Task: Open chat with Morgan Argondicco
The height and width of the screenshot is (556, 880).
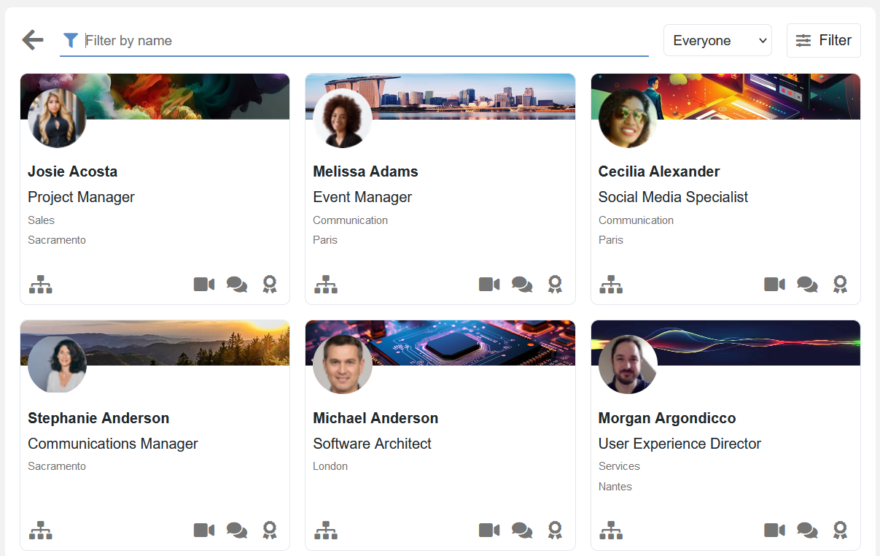Action: (807, 530)
